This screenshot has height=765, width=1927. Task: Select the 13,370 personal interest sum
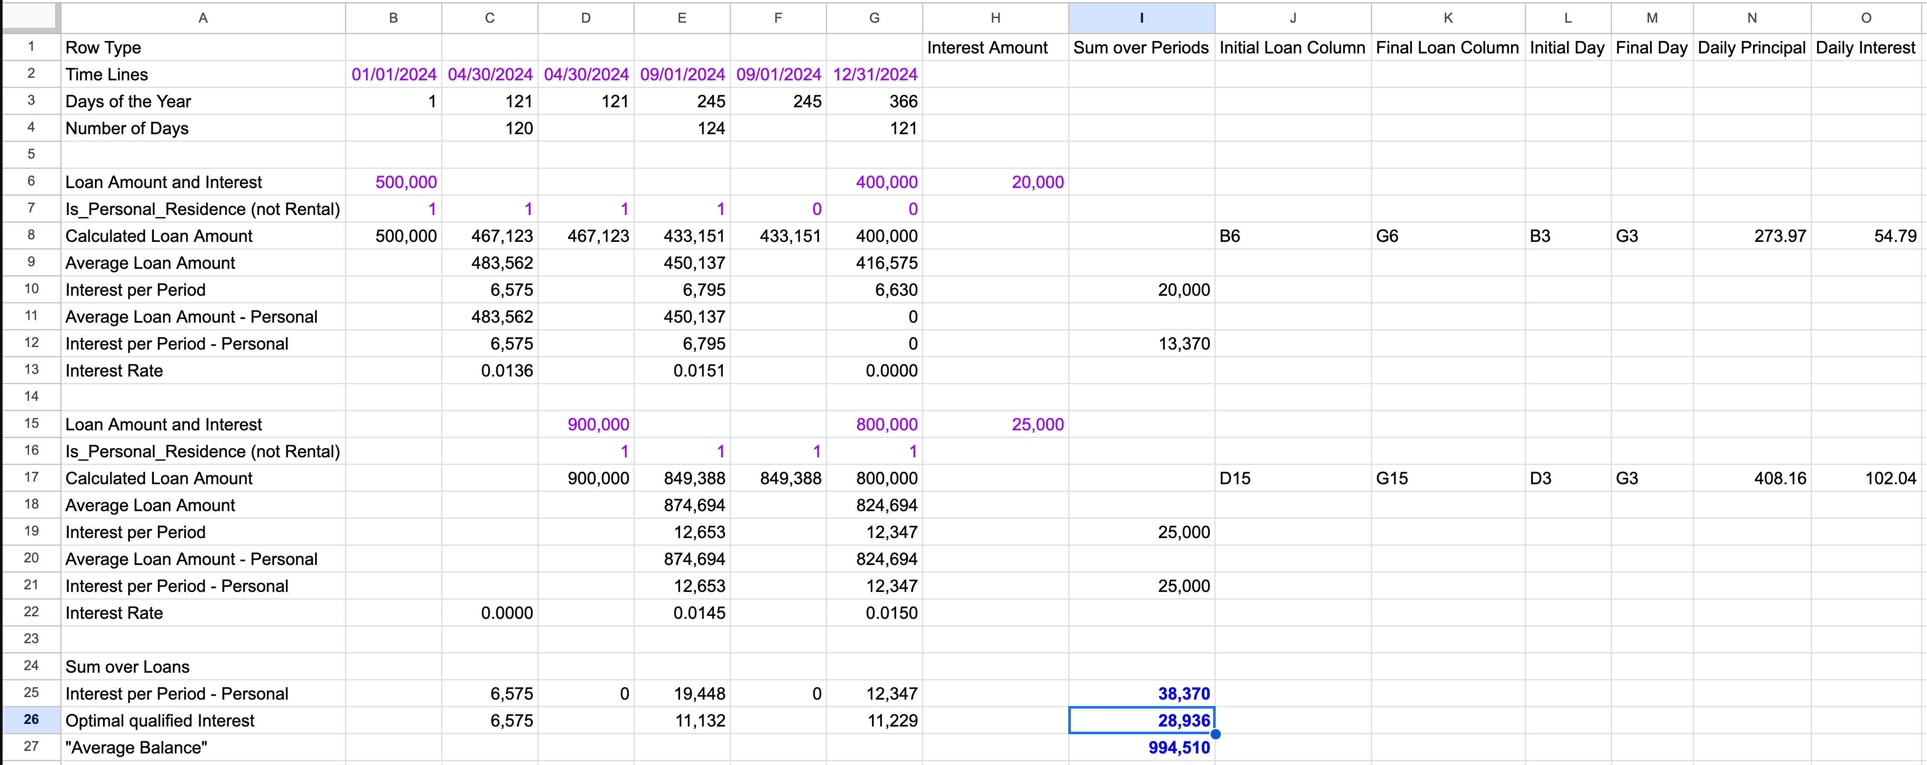(1141, 344)
